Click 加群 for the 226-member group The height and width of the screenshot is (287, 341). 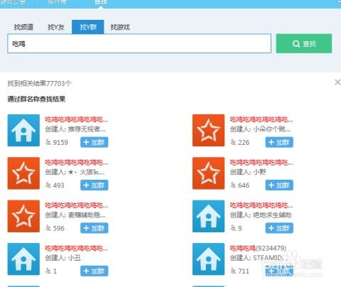279,142
